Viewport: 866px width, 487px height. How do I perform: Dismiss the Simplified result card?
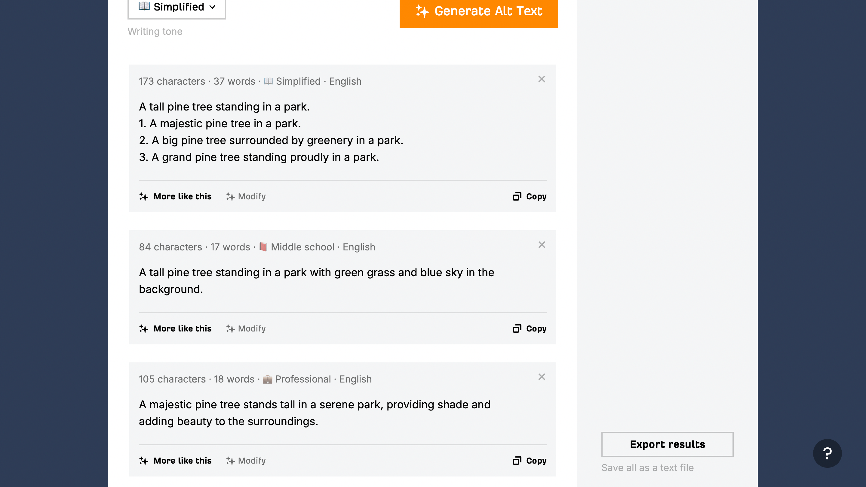541,79
